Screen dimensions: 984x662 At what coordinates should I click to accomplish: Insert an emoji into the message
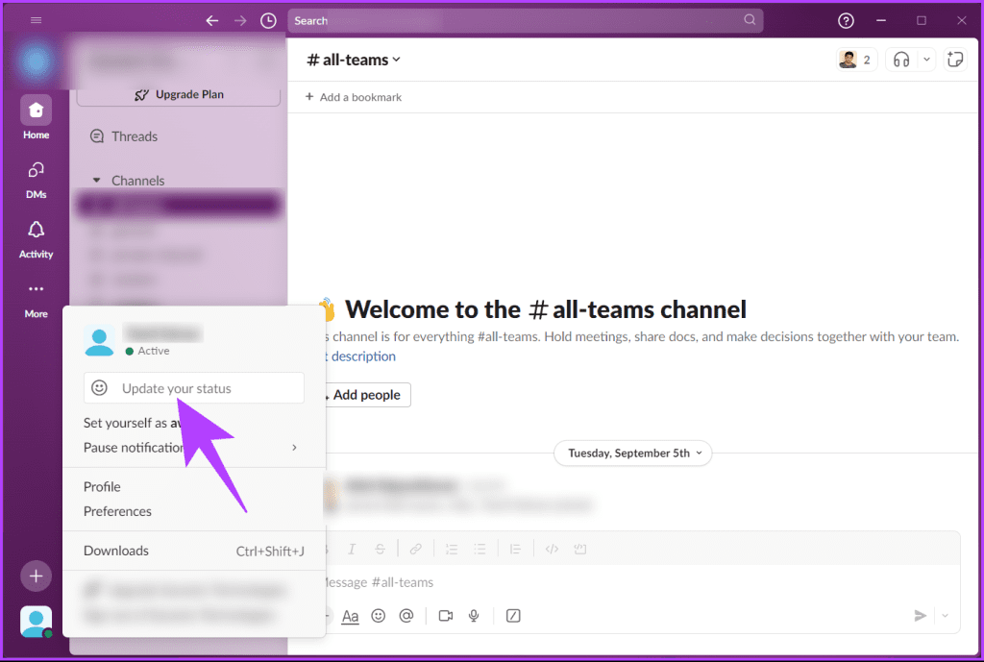(379, 616)
